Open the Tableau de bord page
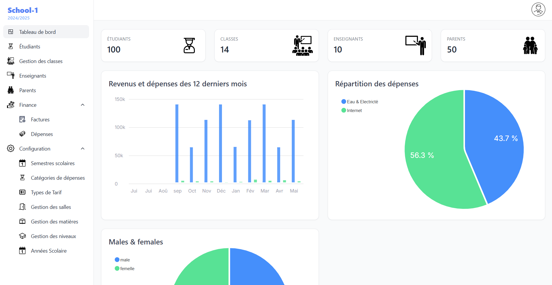The image size is (552, 285). pyautogui.click(x=46, y=32)
